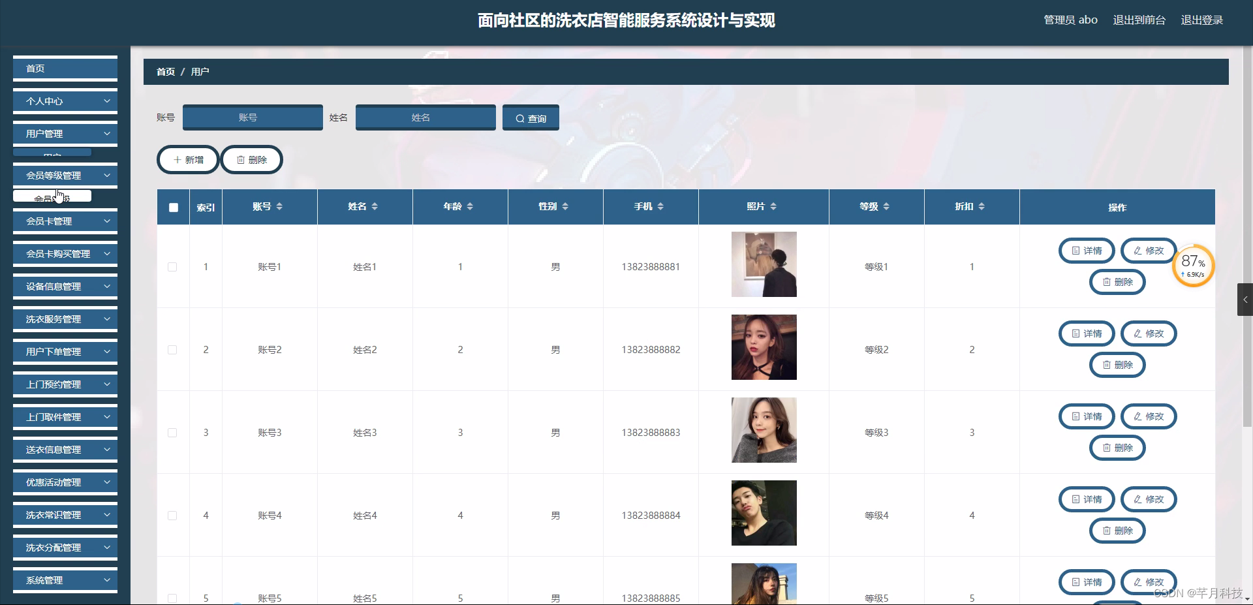This screenshot has width=1253, height=605.
Task: Click the trash icon on row 3's 删除 button
Action: tap(1106, 448)
